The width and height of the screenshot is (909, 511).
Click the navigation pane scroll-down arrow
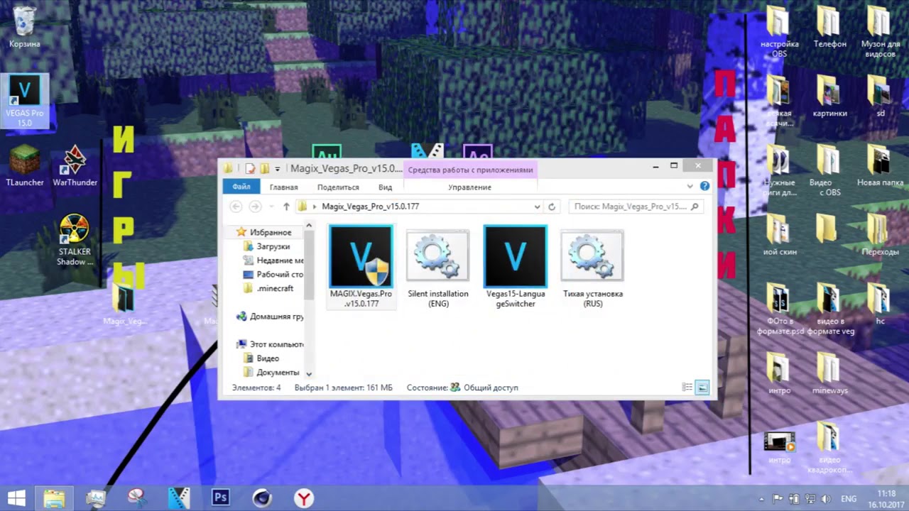click(x=309, y=373)
